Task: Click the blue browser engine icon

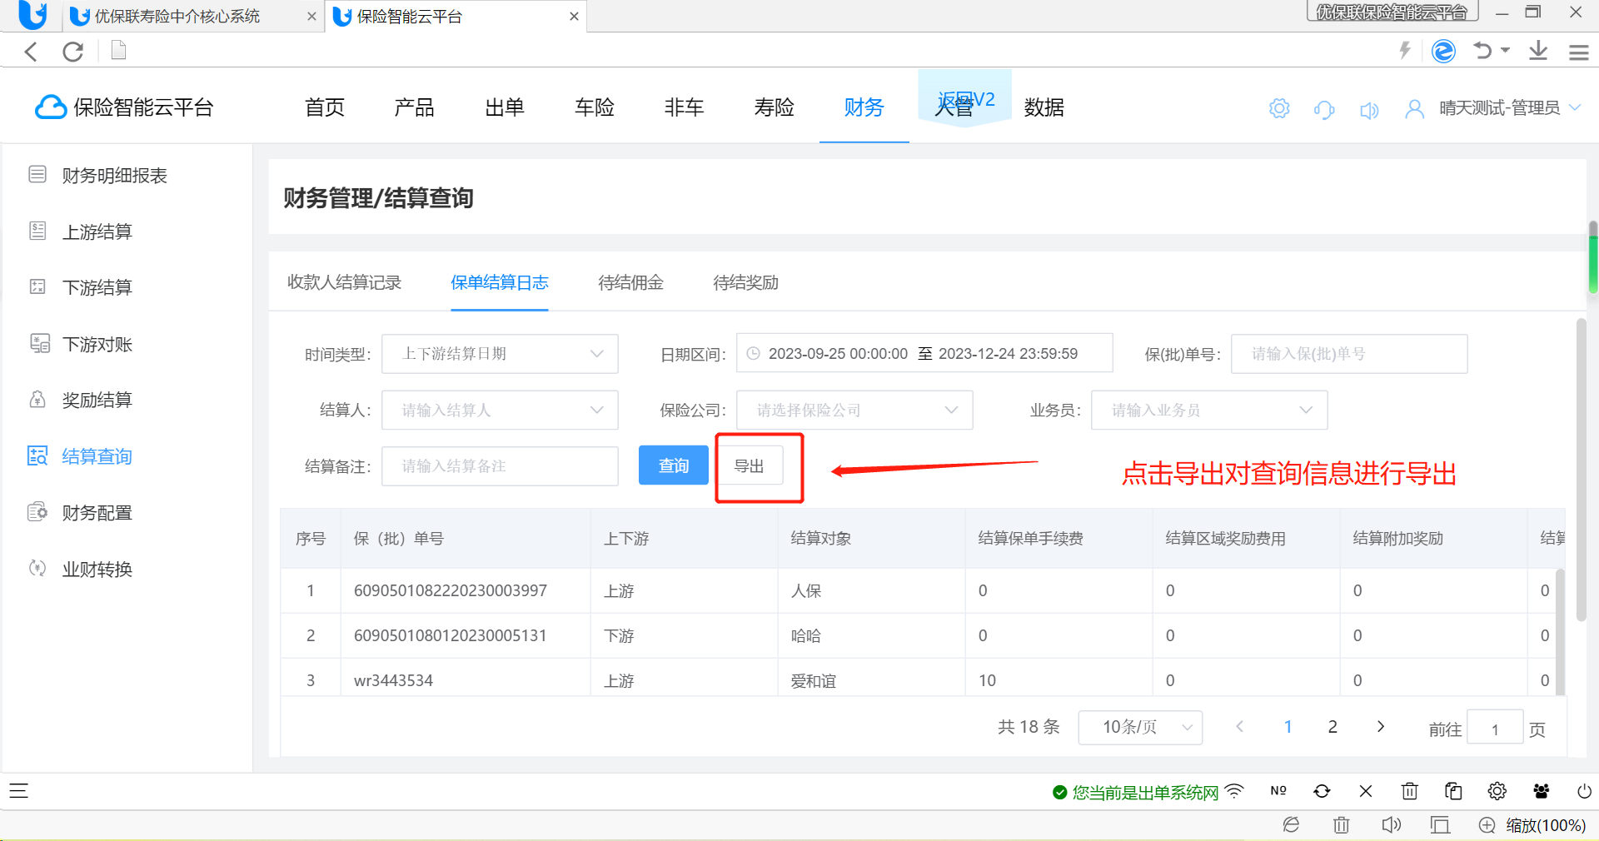Action: click(x=1443, y=51)
